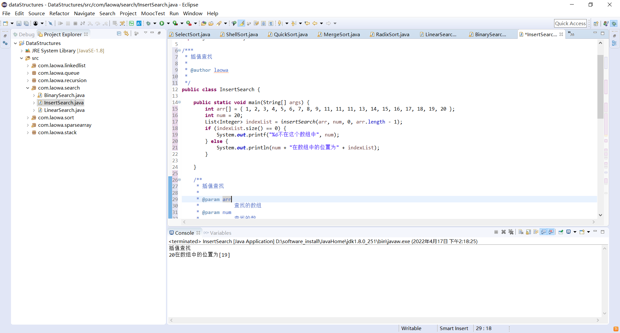Open Project Explorer View Menu triangle

(145, 33)
